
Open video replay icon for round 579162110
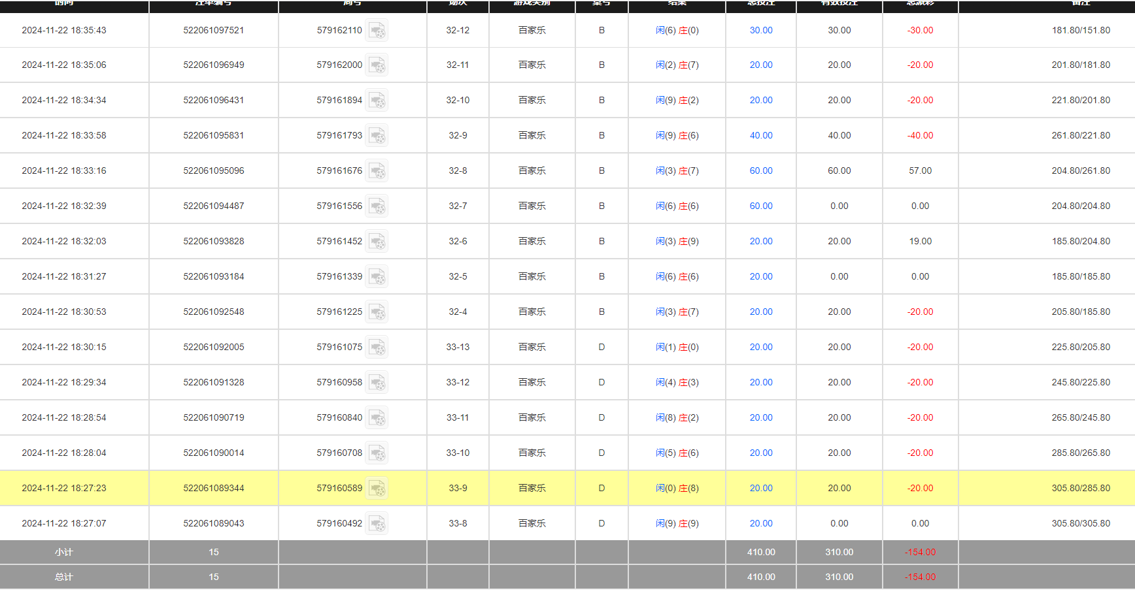[x=377, y=31]
